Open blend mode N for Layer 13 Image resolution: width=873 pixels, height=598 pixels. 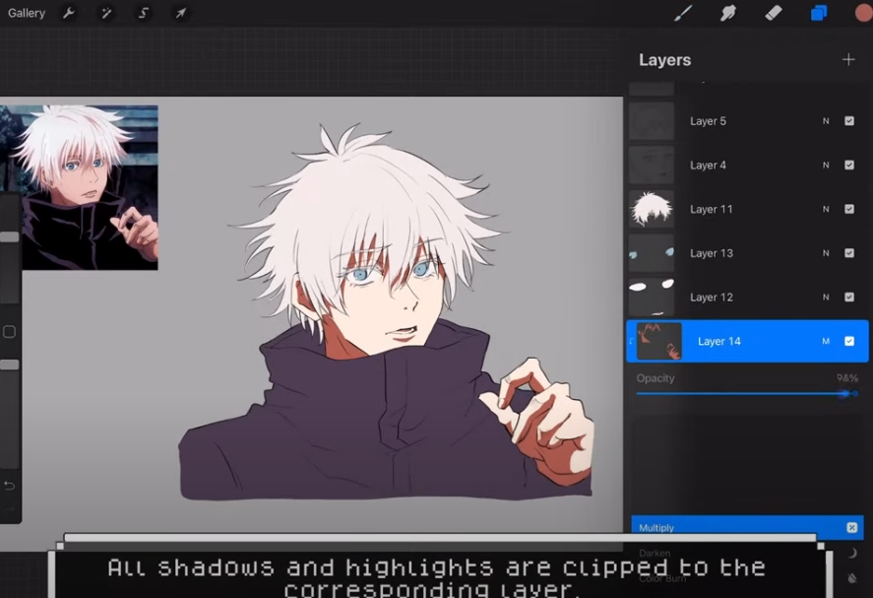coord(826,253)
